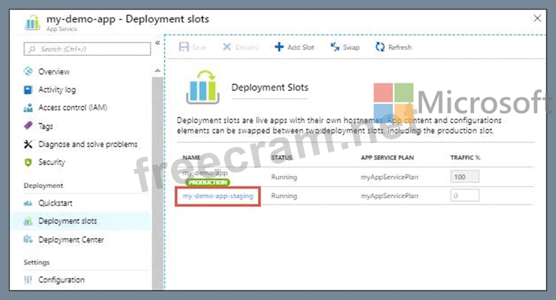Click the Overview globe icon
Image resolution: width=556 pixels, height=300 pixels.
coord(28,71)
